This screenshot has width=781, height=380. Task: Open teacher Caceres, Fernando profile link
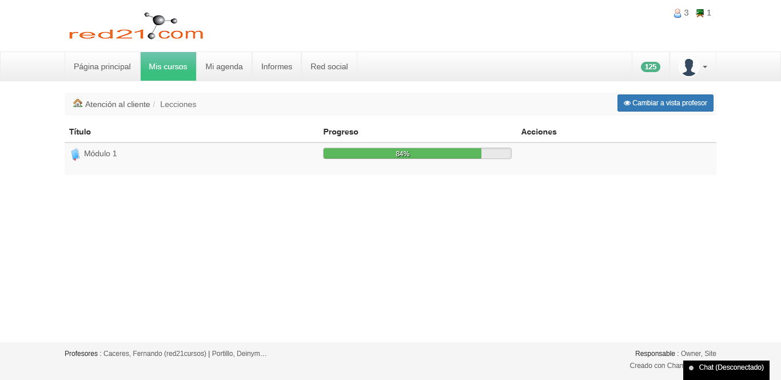154,354
